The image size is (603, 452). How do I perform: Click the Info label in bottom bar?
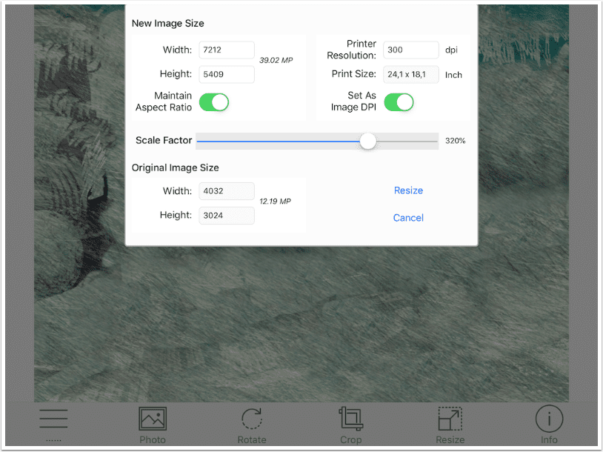549,440
